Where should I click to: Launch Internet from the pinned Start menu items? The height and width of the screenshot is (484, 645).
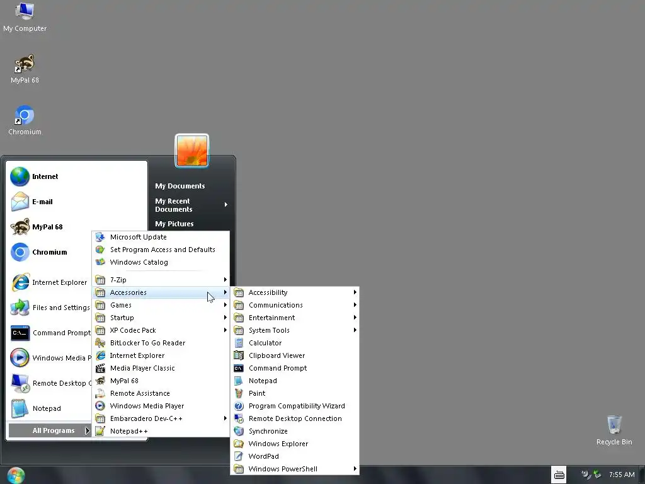tap(76, 176)
